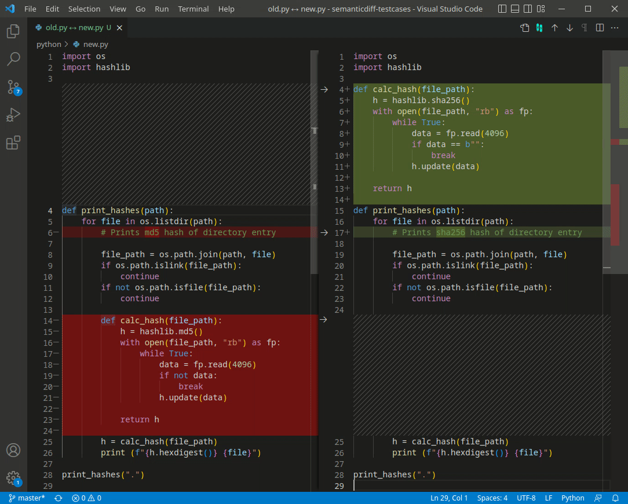This screenshot has width=628, height=504.
Task: Open the Selection menu
Action: [x=84, y=9]
